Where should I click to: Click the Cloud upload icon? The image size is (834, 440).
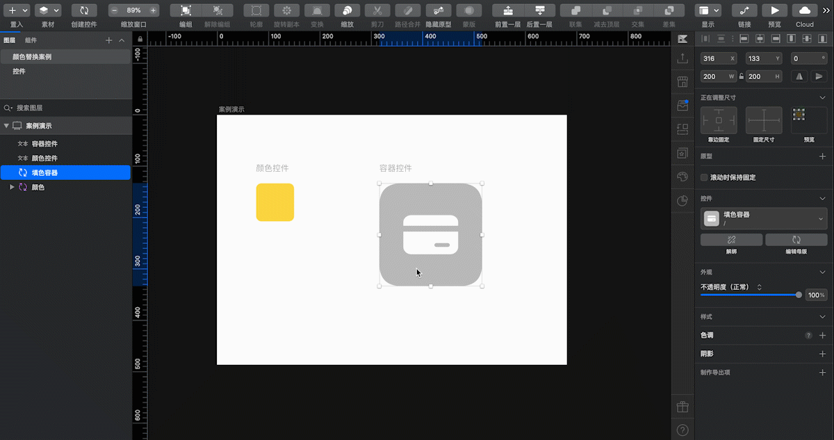pos(805,10)
